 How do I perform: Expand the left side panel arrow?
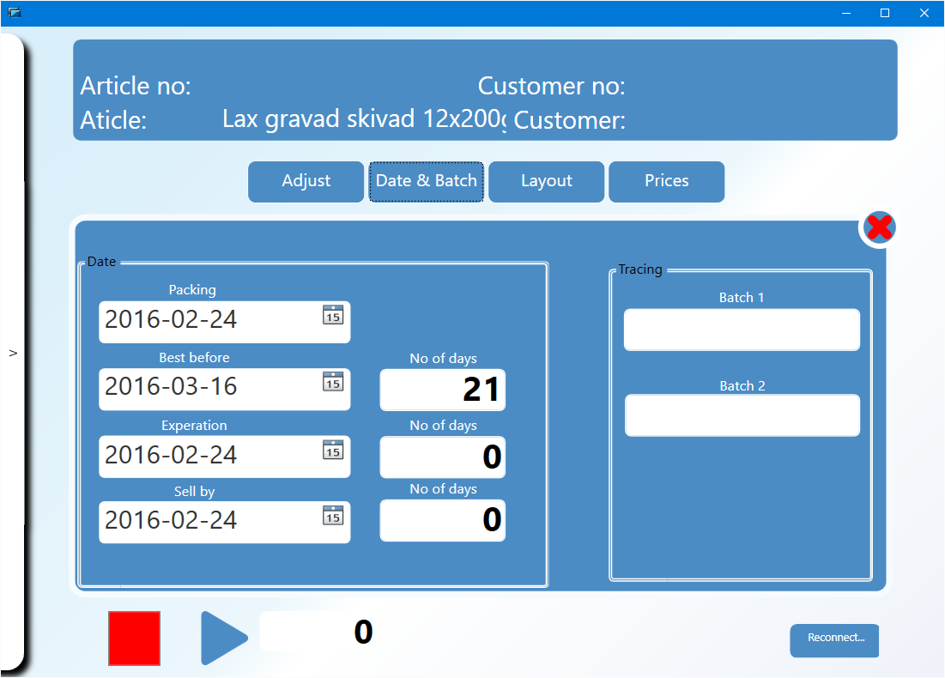click(12, 353)
